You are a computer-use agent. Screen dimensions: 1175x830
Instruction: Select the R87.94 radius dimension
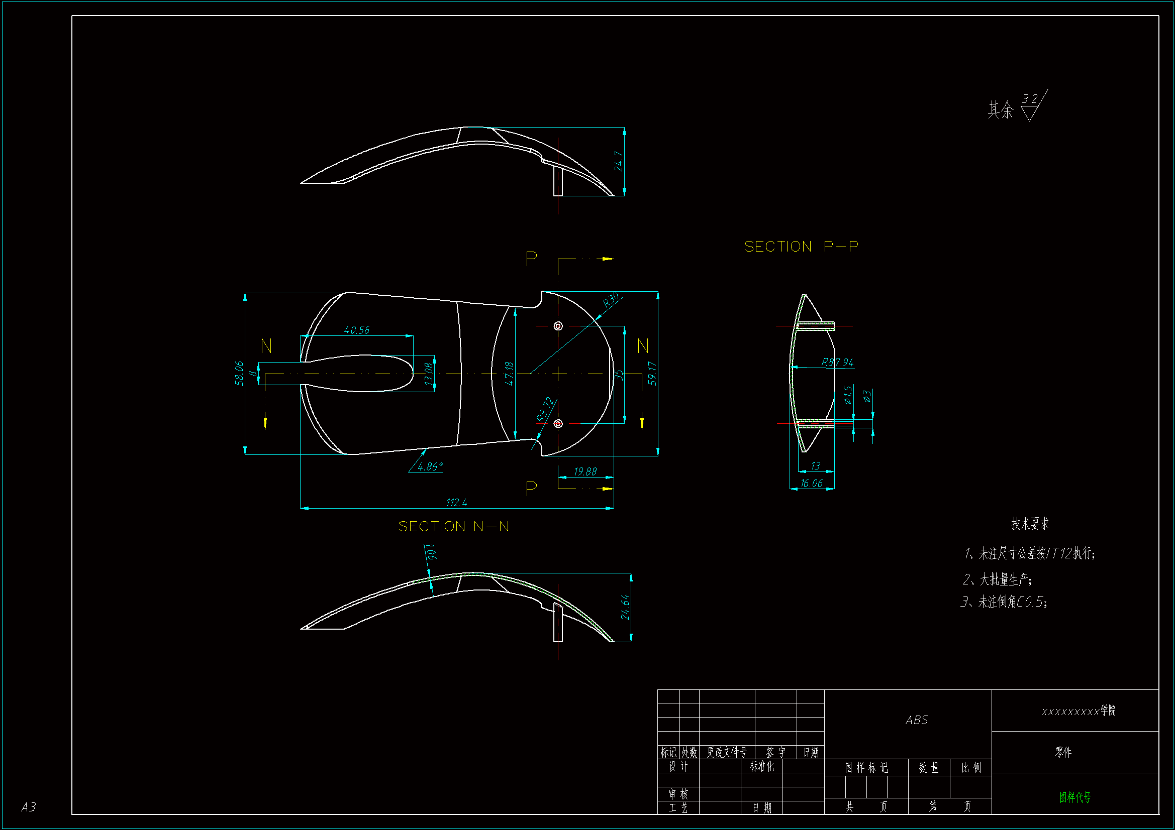(837, 363)
